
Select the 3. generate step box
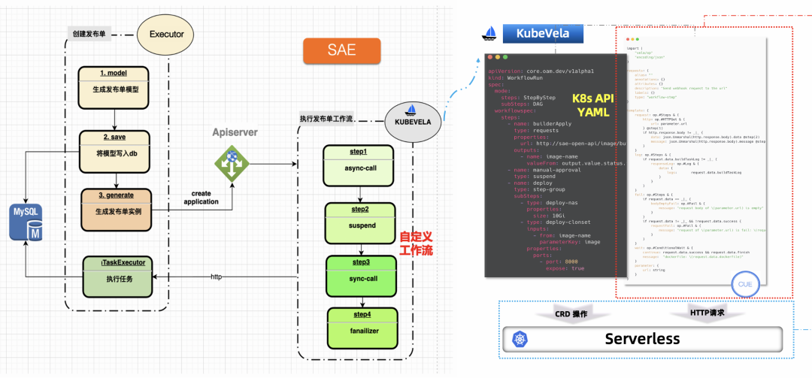pos(117,210)
